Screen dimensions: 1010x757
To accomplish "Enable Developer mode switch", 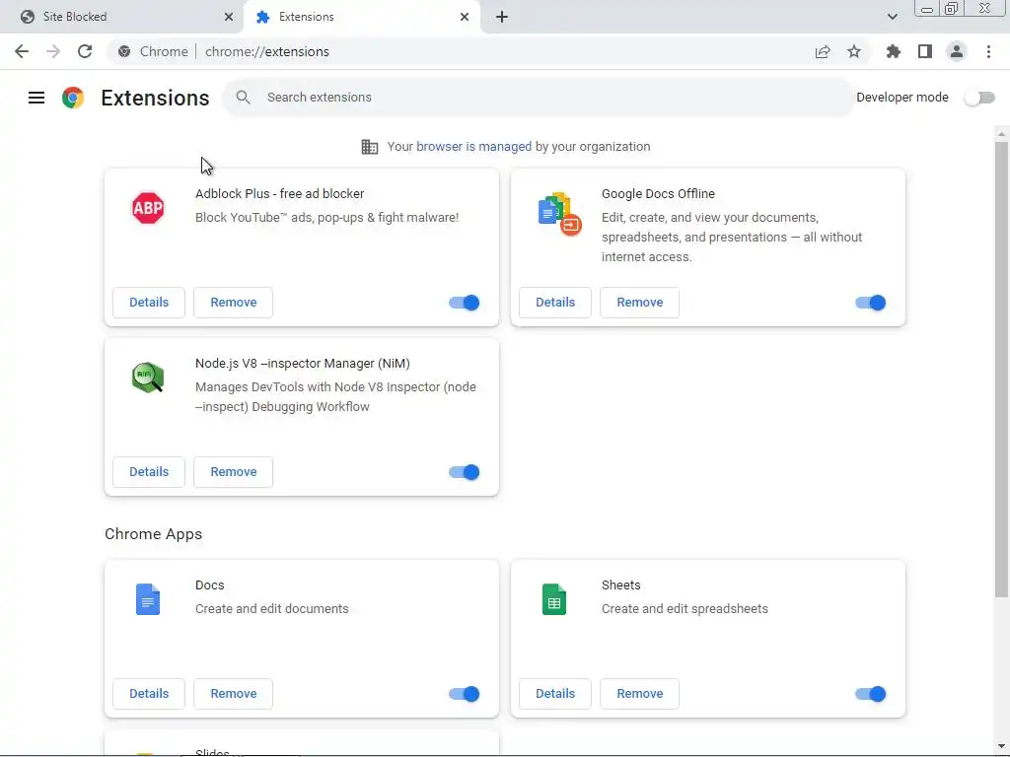I will pyautogui.click(x=979, y=98).
